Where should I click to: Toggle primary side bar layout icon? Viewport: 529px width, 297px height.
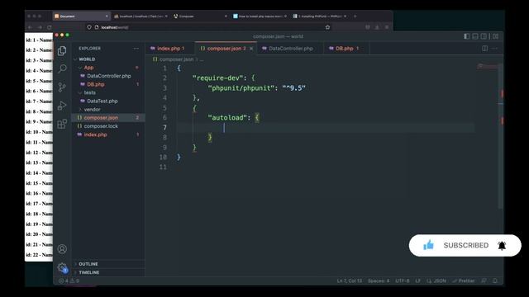point(466,36)
